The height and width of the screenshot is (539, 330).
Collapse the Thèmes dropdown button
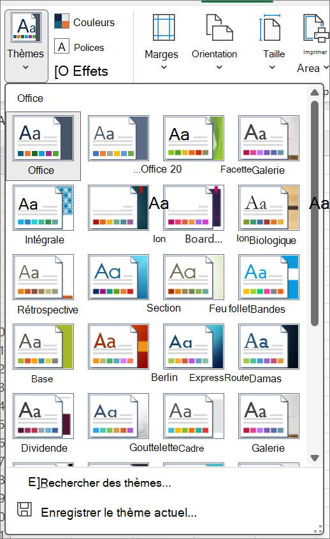pos(26,46)
